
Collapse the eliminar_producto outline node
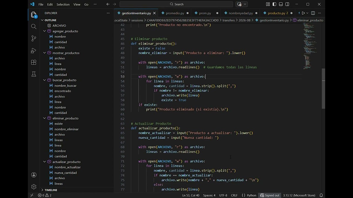[x=44, y=118]
